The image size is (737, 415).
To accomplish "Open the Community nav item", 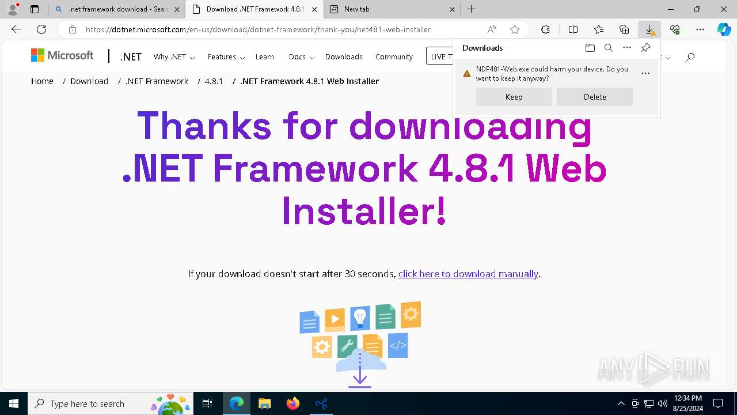I will (x=394, y=56).
